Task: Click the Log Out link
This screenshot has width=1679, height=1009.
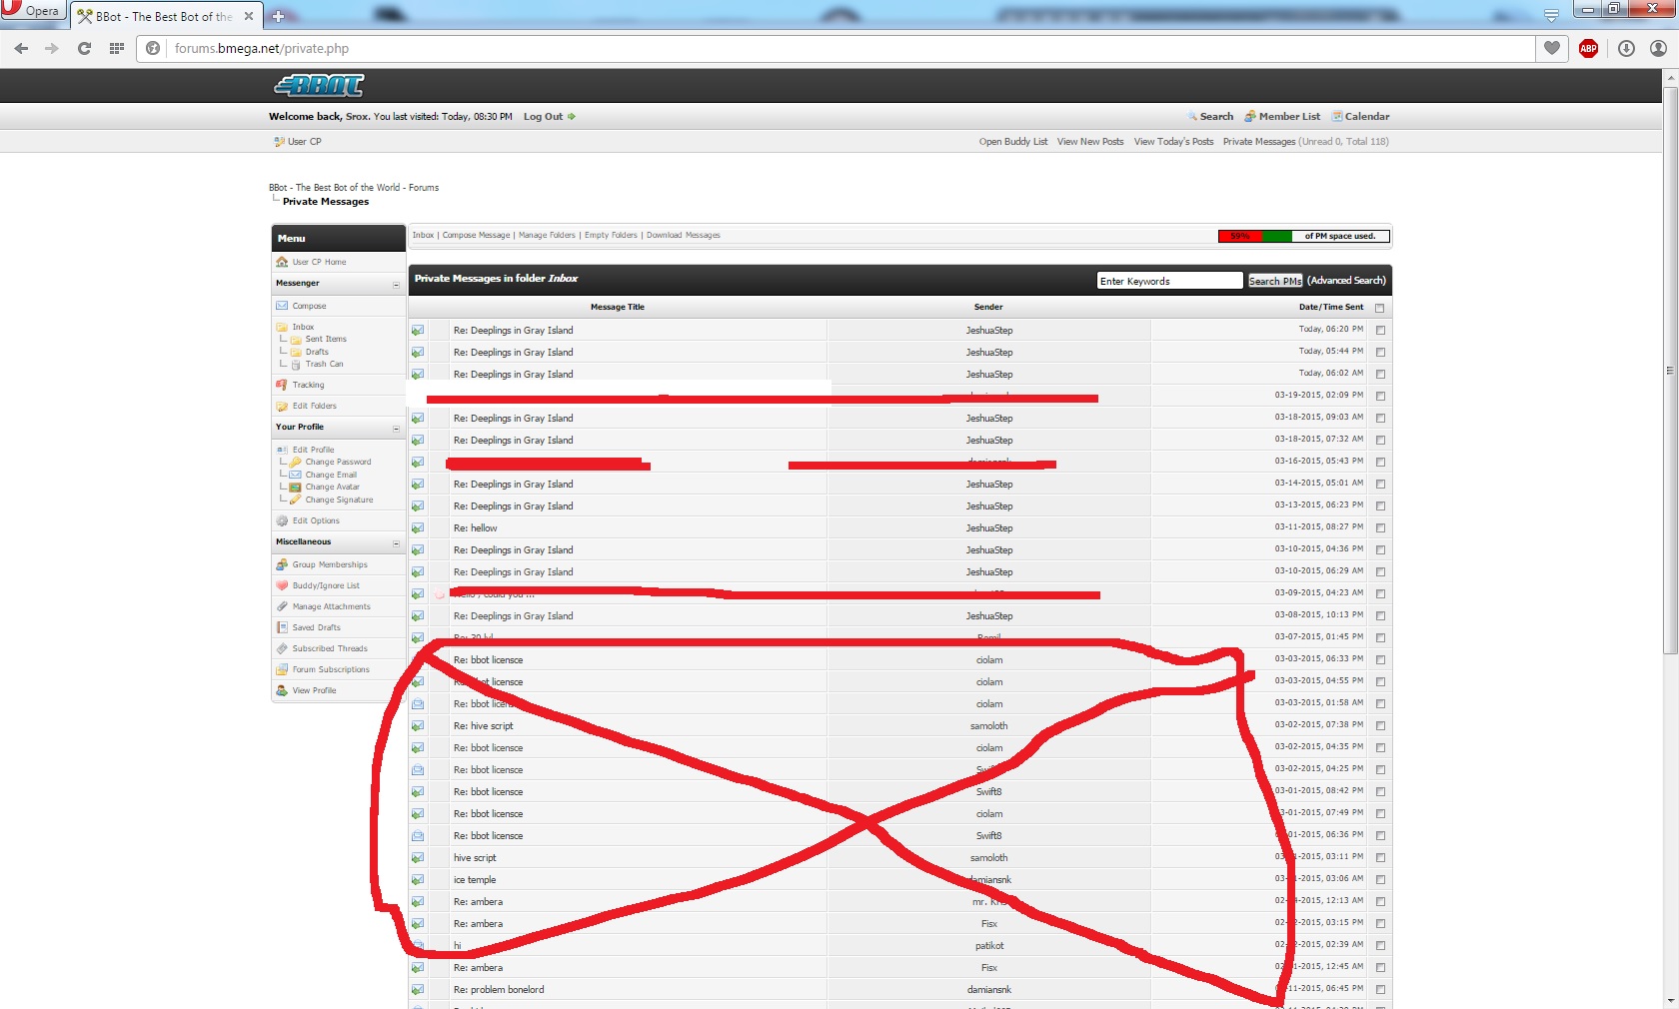Action: point(543,117)
